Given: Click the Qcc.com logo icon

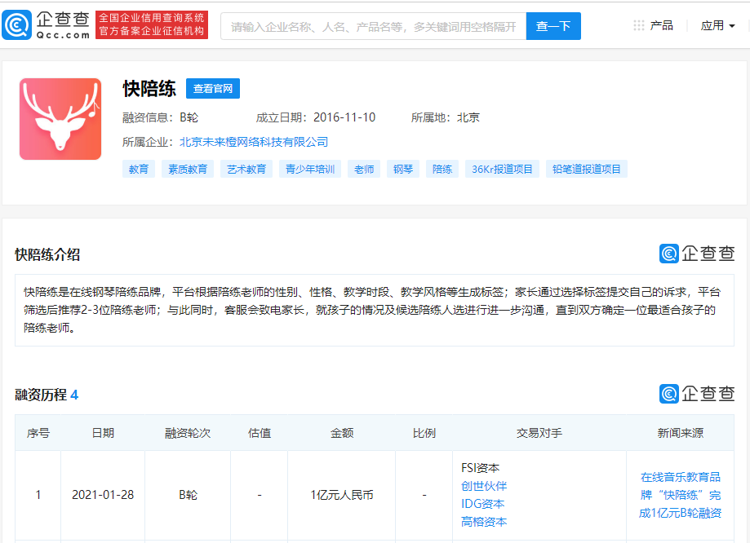Looking at the screenshot, I should click(17, 24).
